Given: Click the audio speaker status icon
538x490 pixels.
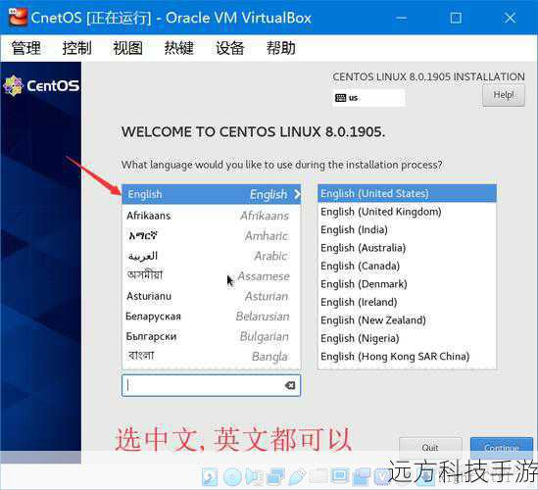Looking at the screenshot, I should (254, 477).
